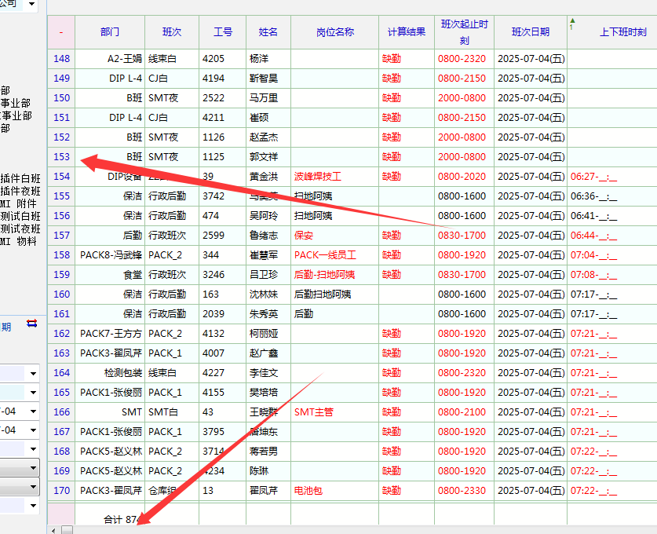
Task: Select row number 170
Action: click(x=61, y=490)
